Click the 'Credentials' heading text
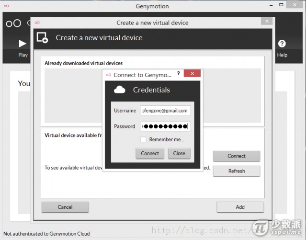Screen dimensions: 306x240 [x=151, y=90]
